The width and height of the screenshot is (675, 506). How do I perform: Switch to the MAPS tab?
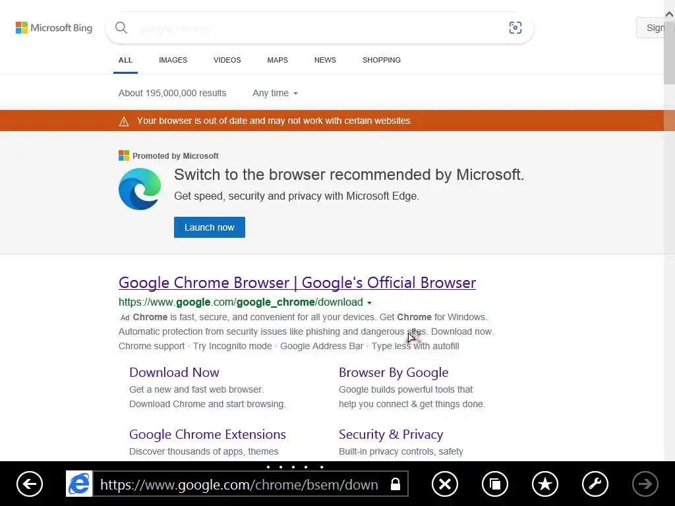pos(278,60)
